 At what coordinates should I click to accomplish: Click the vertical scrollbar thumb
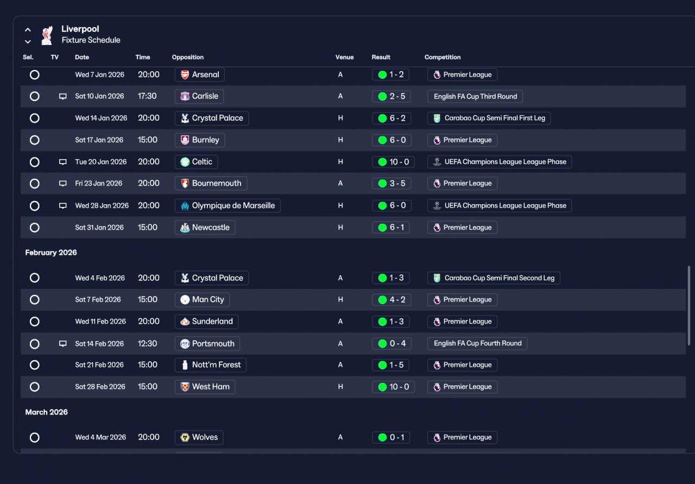(689, 305)
